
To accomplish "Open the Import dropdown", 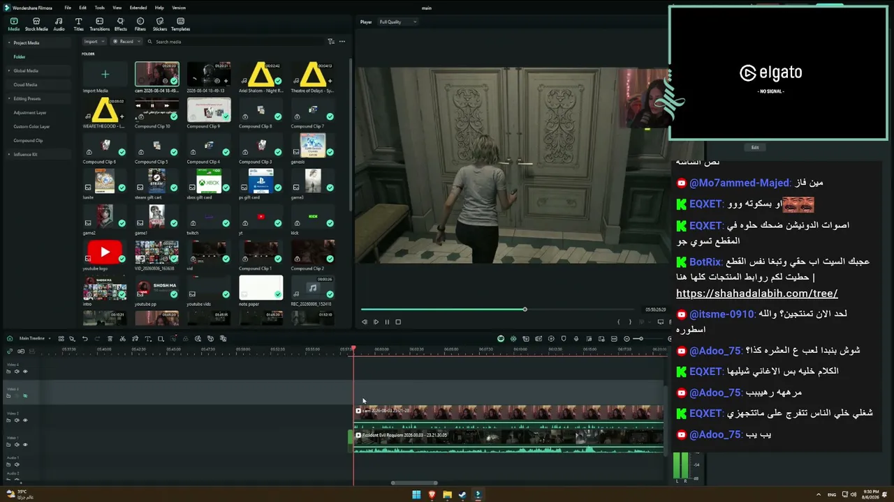I will coord(93,42).
